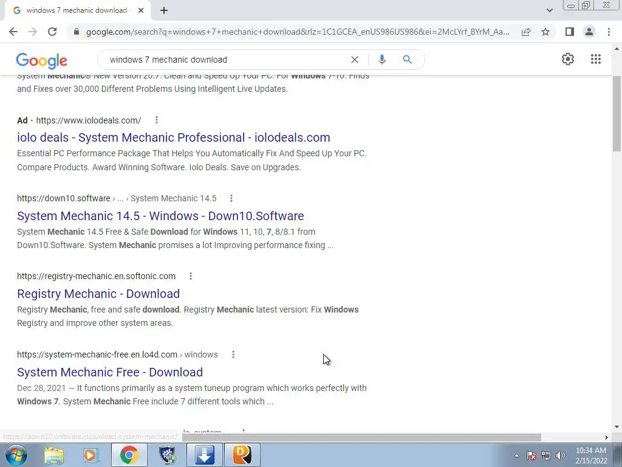Open 'System Mechanic 14.5 - Windows' result

click(x=160, y=216)
